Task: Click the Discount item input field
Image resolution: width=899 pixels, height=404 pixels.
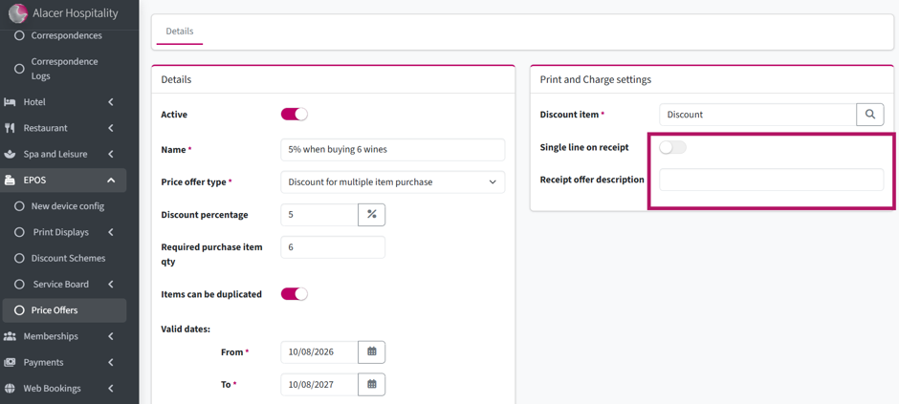Action: point(758,115)
